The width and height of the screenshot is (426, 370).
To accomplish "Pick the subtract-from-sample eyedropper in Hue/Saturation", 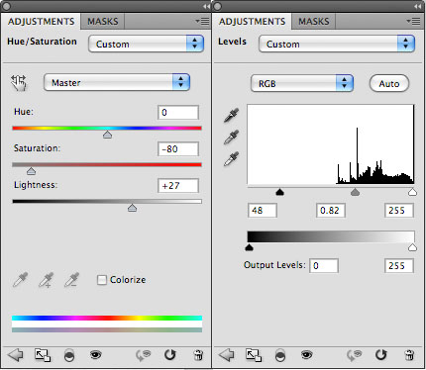I will 71,280.
